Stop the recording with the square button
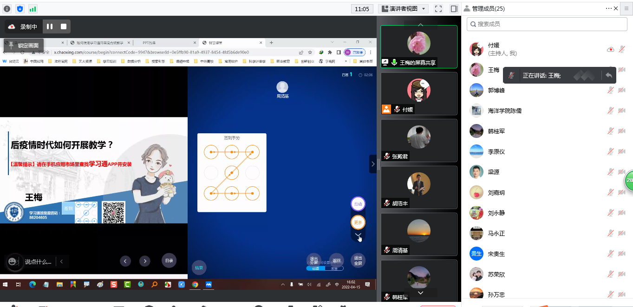The height and width of the screenshot is (307, 633). tap(64, 27)
